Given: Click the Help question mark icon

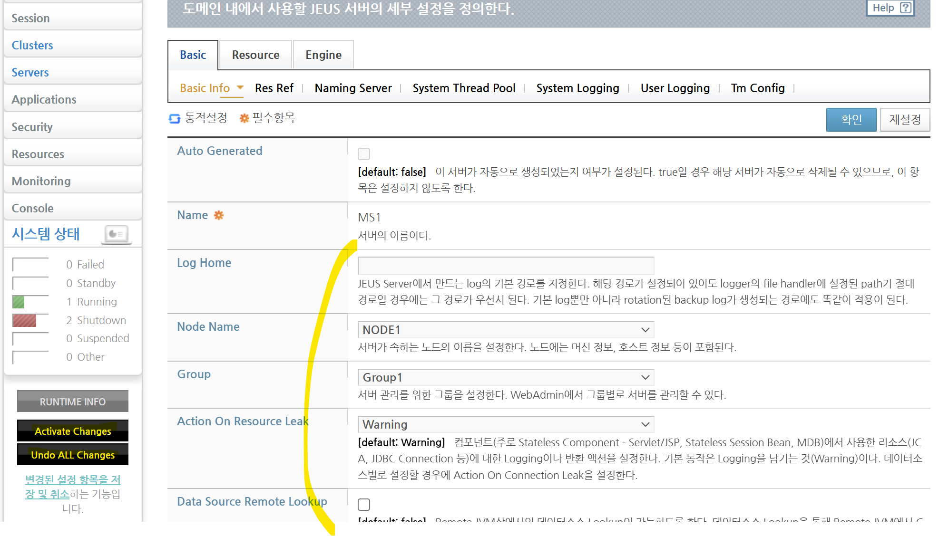Looking at the screenshot, I should [906, 8].
